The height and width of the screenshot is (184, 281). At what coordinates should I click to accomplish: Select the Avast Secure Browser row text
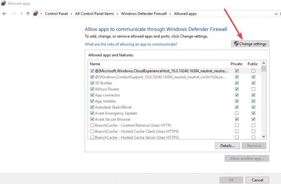[113, 119]
